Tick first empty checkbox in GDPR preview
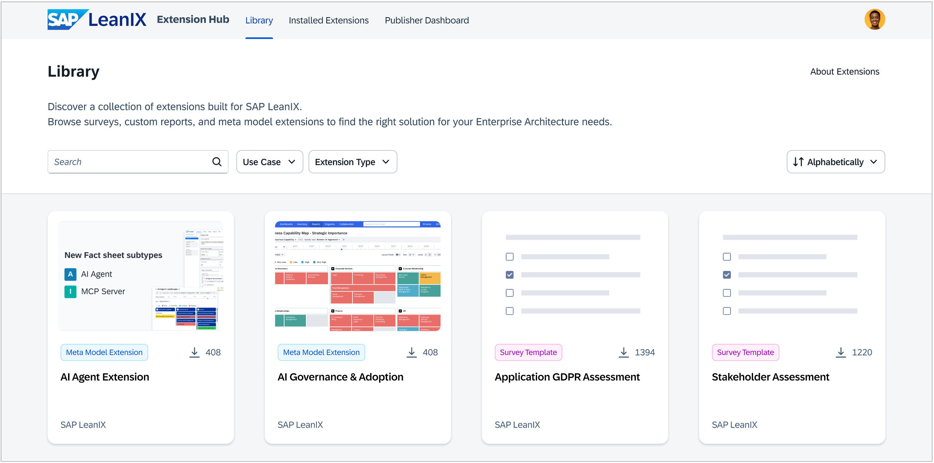The width and height of the screenshot is (934, 463). 510,257
